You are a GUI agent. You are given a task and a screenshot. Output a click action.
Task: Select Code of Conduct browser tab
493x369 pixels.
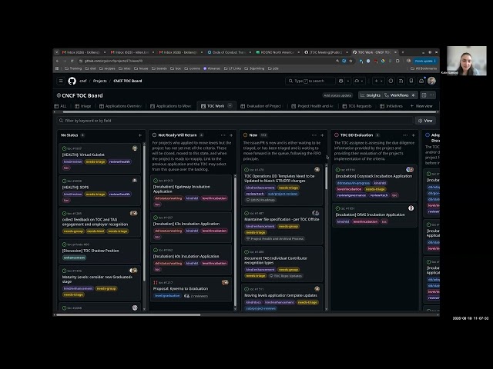[x=229, y=52]
